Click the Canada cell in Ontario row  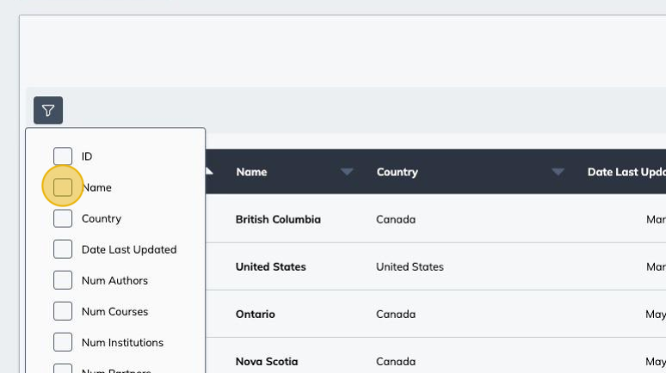395,314
